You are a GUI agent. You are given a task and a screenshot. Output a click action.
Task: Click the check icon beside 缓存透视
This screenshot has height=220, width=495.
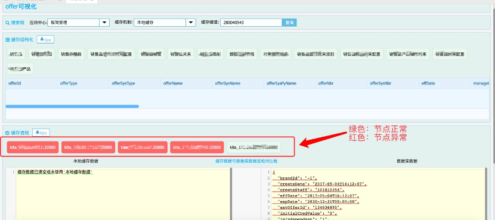pyautogui.click(x=8, y=133)
